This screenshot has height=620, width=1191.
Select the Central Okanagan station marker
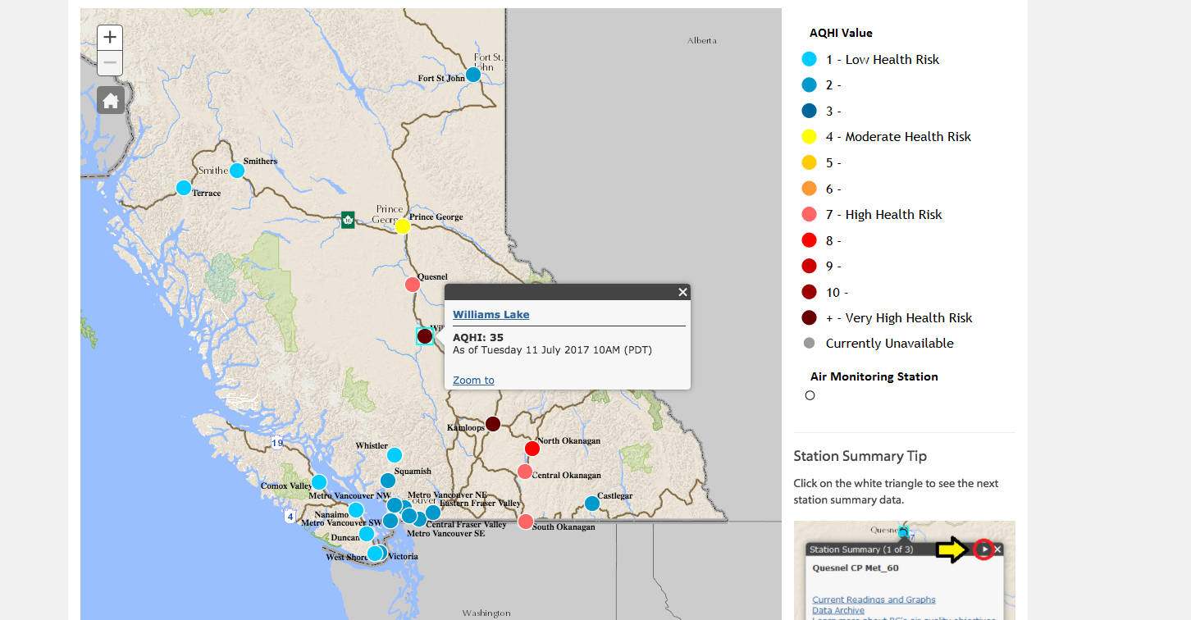coord(525,472)
